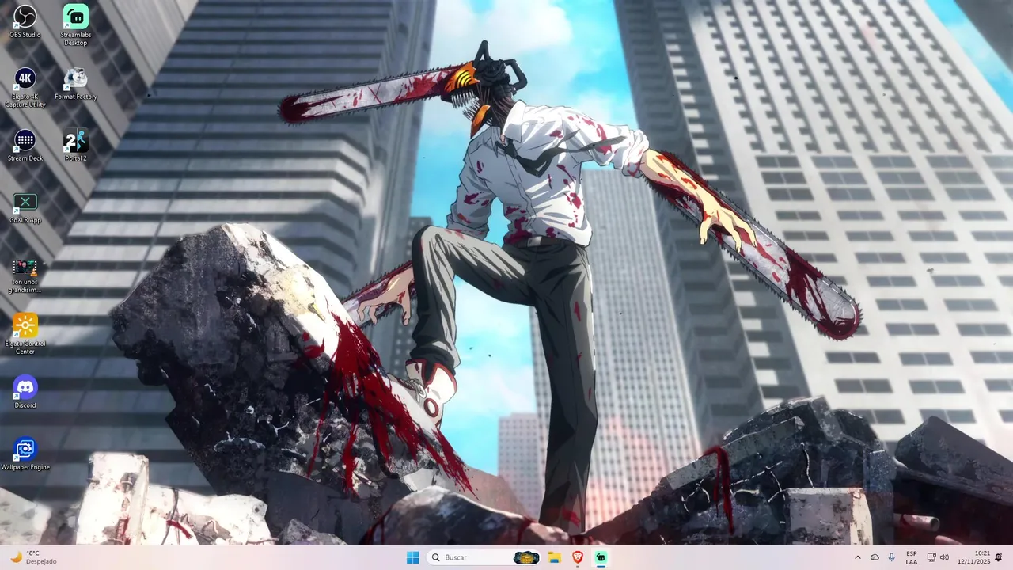This screenshot has height=570, width=1013.
Task: Switch to Streamlabs app in the taskbar
Action: click(x=601, y=557)
